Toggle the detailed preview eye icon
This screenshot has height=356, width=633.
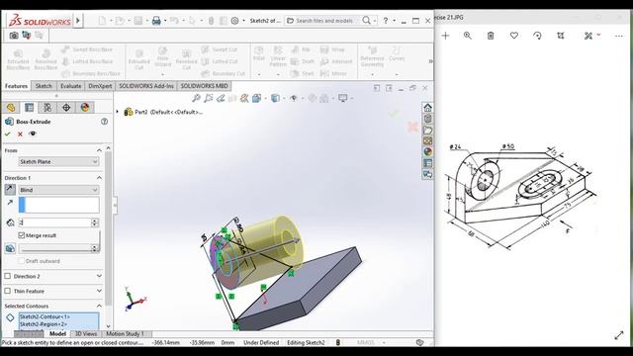click(x=33, y=133)
